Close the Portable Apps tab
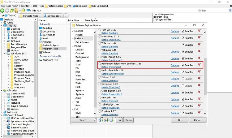Screen dimensions: 232x138 pos(39,16)
